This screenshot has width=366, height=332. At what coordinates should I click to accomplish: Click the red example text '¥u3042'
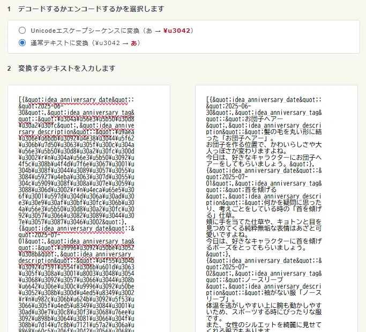coord(177,31)
